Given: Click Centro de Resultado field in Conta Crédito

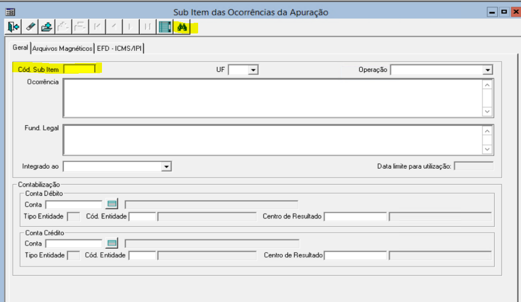Looking at the screenshot, I should (355, 255).
